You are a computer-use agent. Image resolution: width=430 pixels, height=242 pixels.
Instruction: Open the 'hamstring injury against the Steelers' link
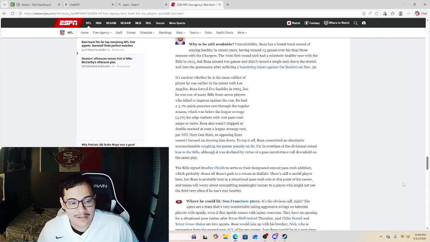[269, 67]
